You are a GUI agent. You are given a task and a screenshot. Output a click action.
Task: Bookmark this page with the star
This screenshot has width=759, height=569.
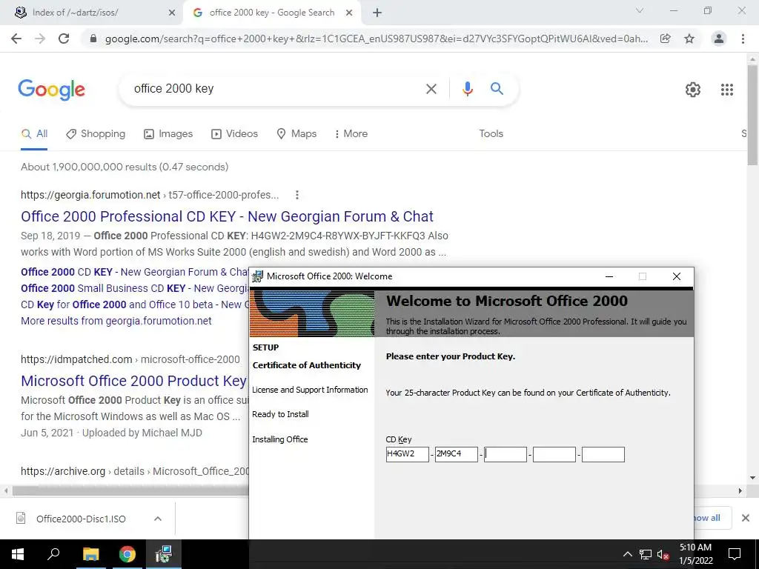coord(689,39)
